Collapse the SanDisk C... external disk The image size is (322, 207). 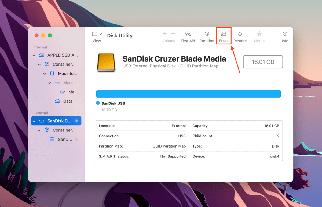click(x=34, y=121)
